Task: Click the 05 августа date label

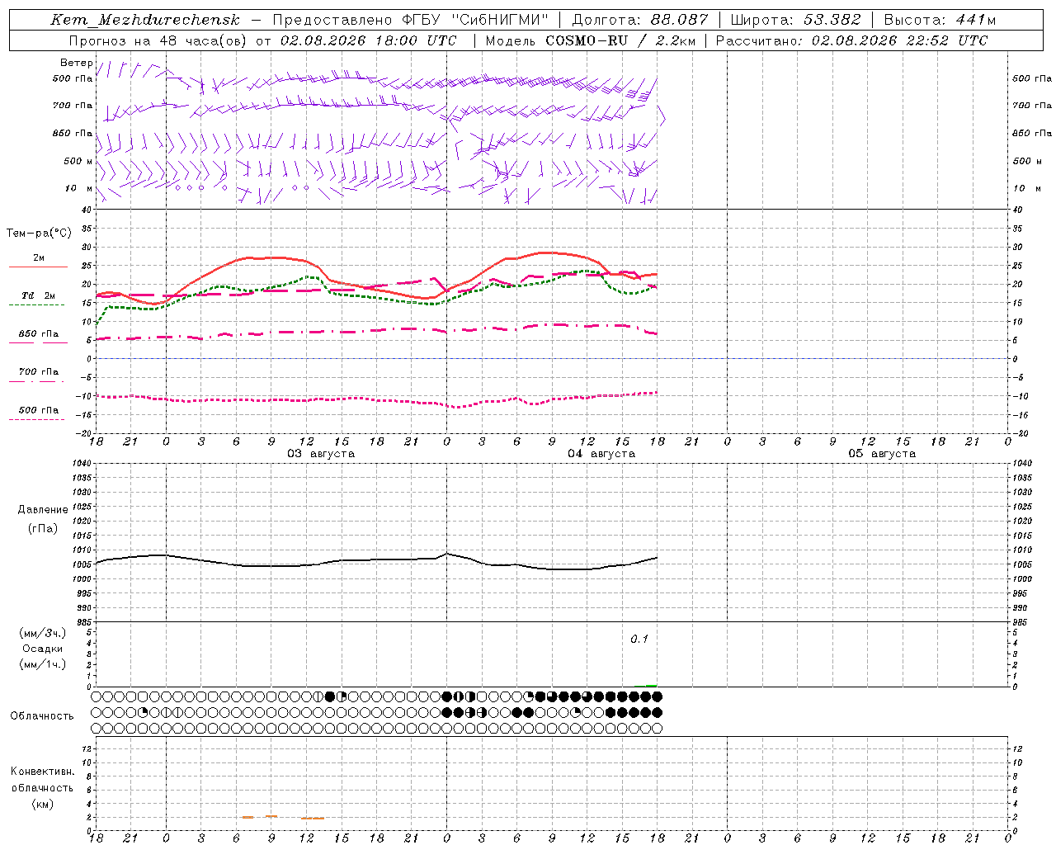Action: [882, 454]
